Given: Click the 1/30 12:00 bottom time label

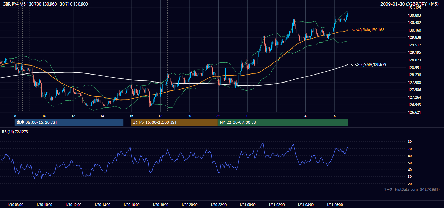Looking at the screenshot, I should [x=73, y=205].
